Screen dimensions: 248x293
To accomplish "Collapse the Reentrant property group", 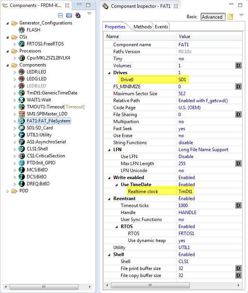I will click(109, 199).
